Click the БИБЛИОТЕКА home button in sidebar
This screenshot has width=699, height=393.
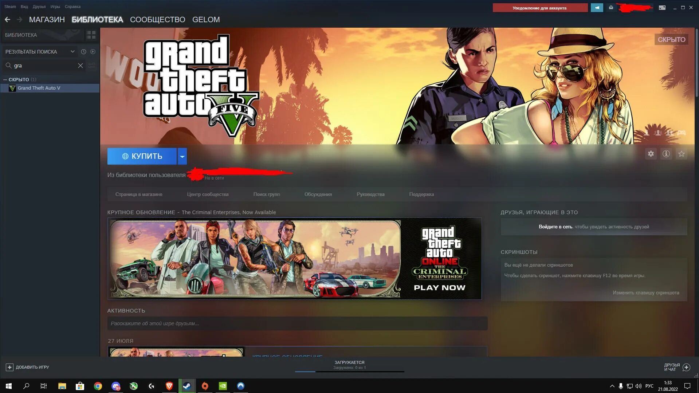[x=42, y=35]
